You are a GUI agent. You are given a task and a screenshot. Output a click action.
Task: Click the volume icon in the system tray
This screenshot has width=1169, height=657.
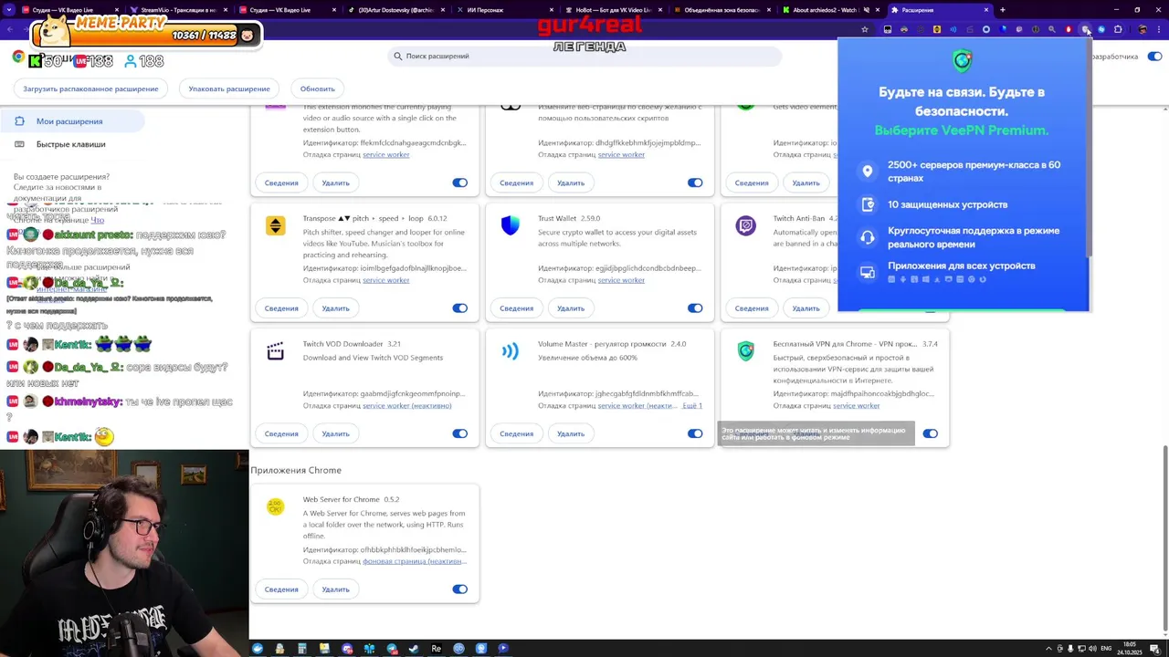[1092, 649]
